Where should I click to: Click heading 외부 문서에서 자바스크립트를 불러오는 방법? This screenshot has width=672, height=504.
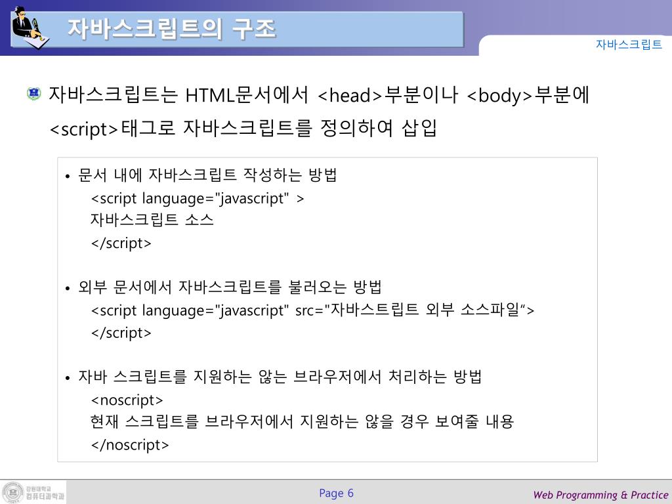230,287
